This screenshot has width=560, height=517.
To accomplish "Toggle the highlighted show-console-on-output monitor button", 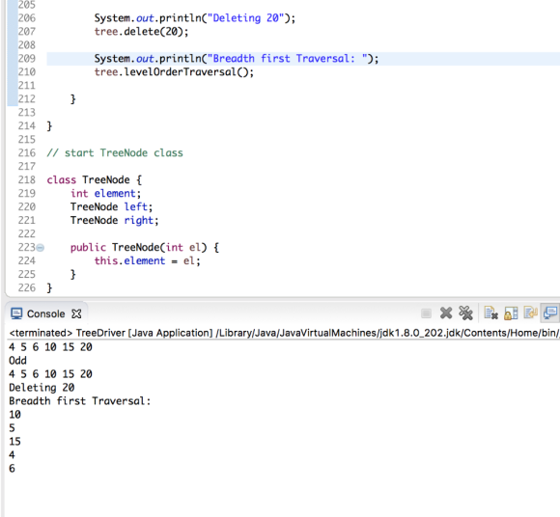I will coord(550,313).
